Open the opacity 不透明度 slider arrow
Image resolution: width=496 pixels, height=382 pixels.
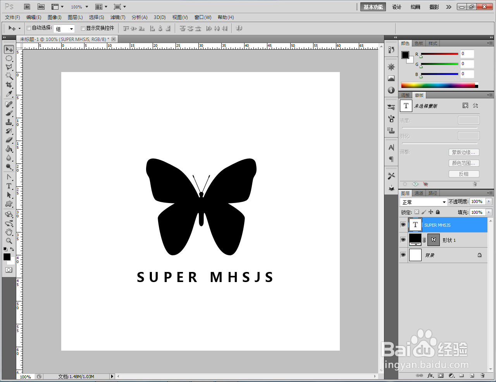click(489, 201)
